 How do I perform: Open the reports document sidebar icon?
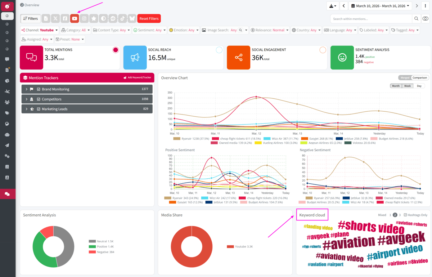pyautogui.click(x=7, y=70)
